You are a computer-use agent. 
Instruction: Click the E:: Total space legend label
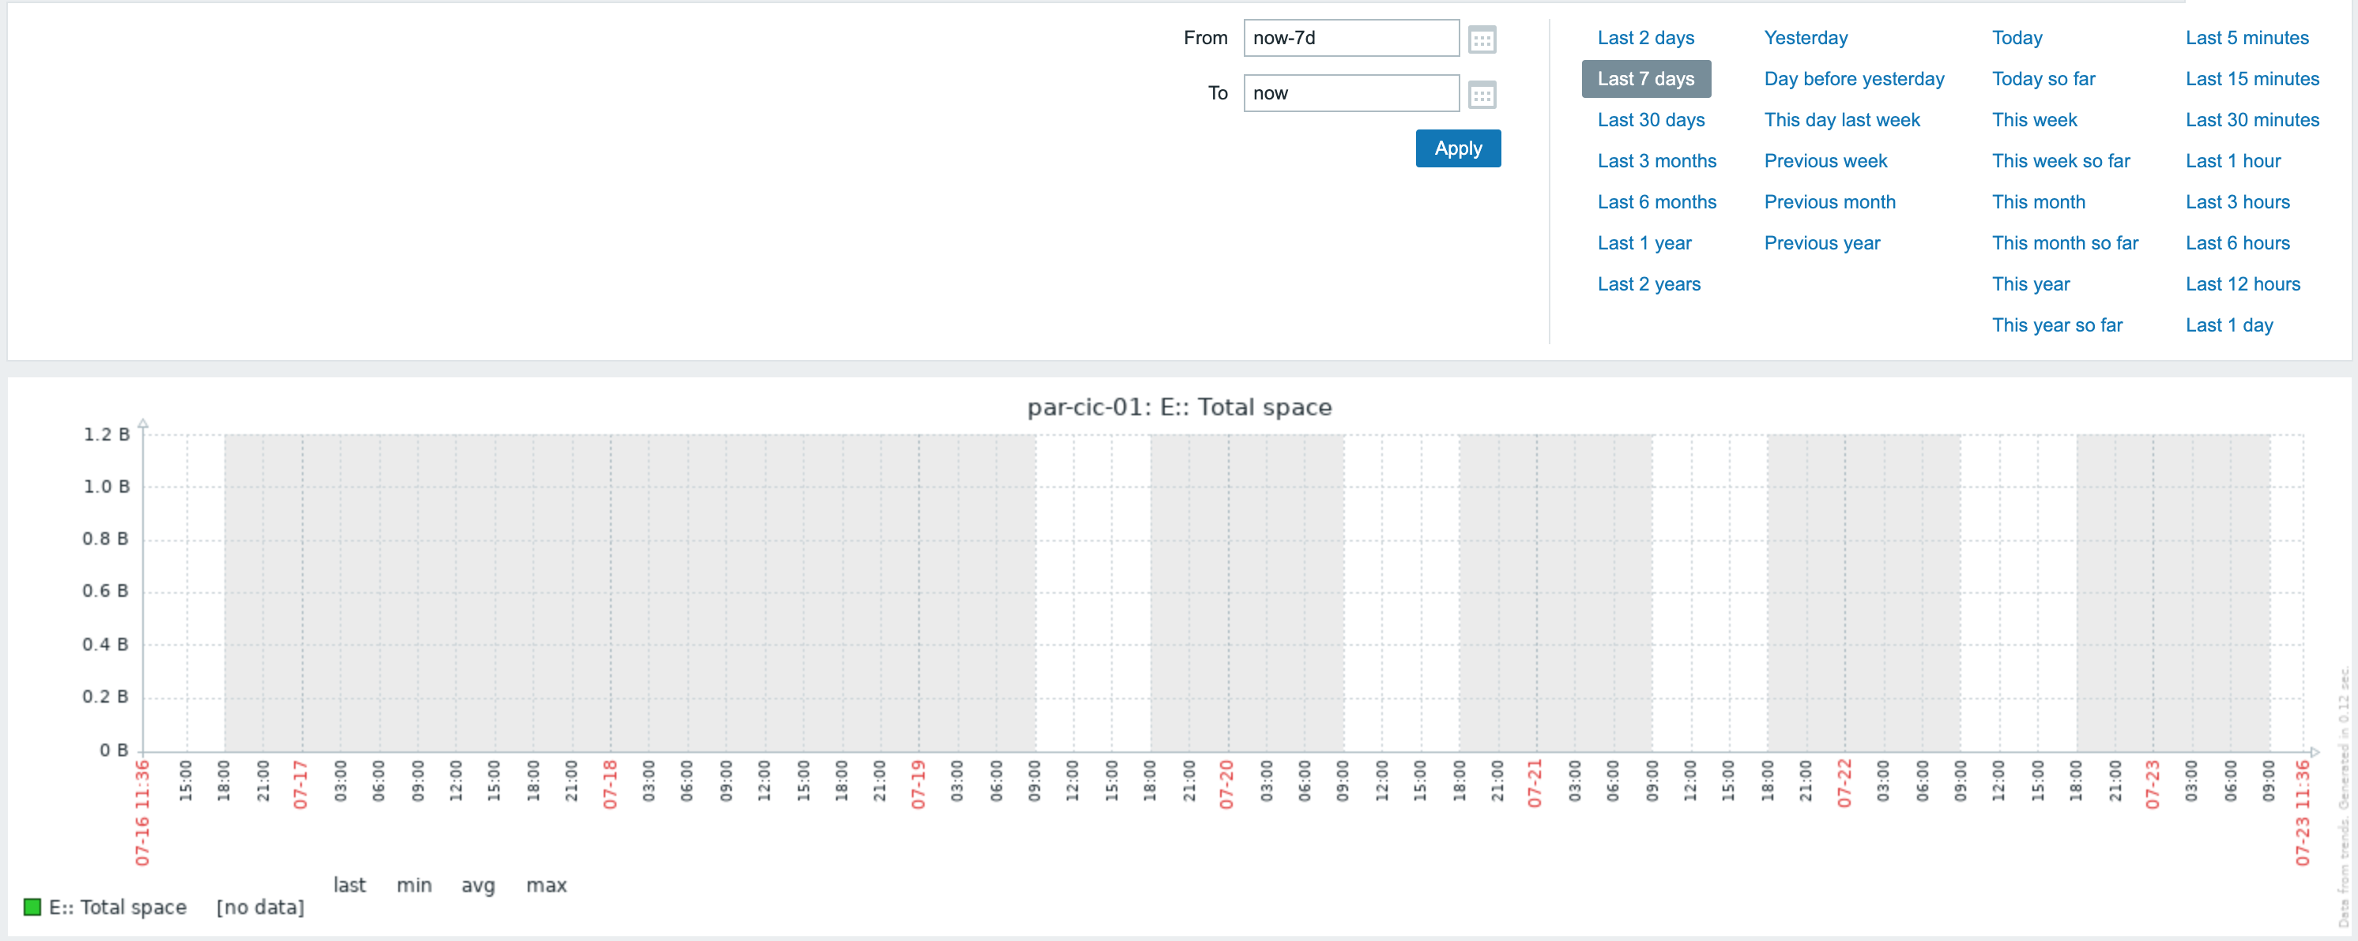[x=118, y=907]
